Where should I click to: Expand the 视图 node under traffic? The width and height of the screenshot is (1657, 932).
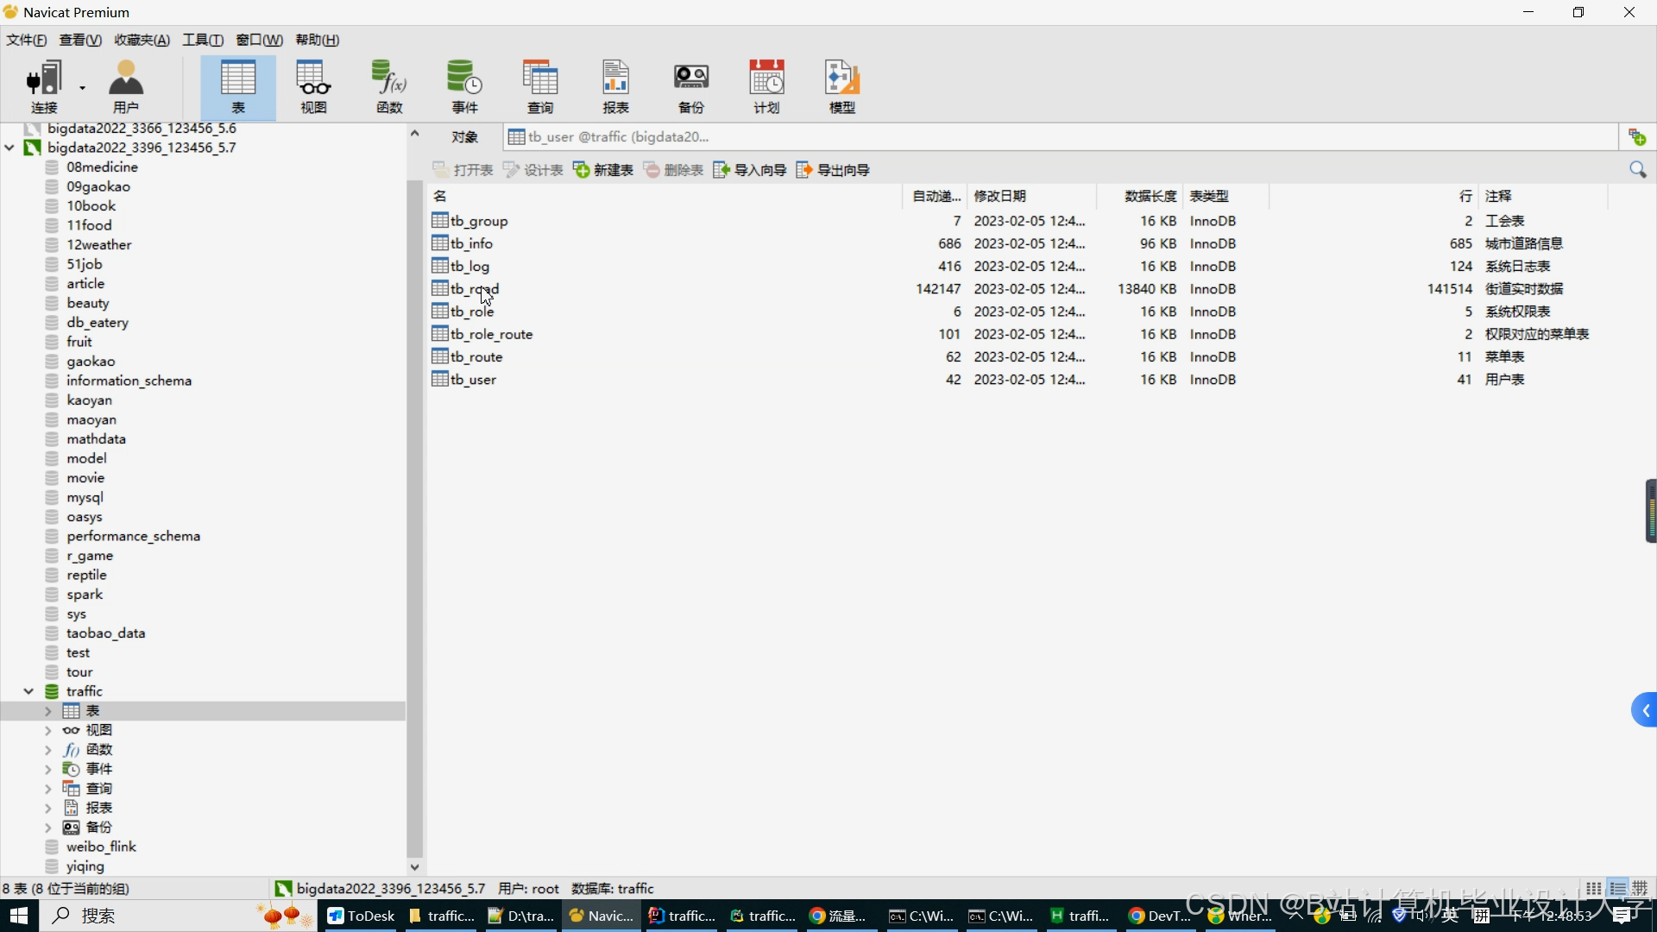48,730
